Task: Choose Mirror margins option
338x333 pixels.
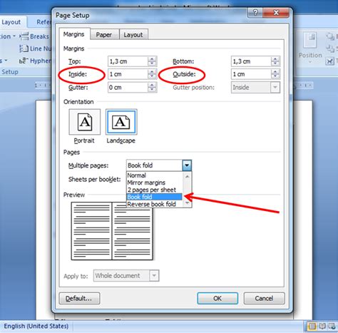Action: [x=155, y=183]
